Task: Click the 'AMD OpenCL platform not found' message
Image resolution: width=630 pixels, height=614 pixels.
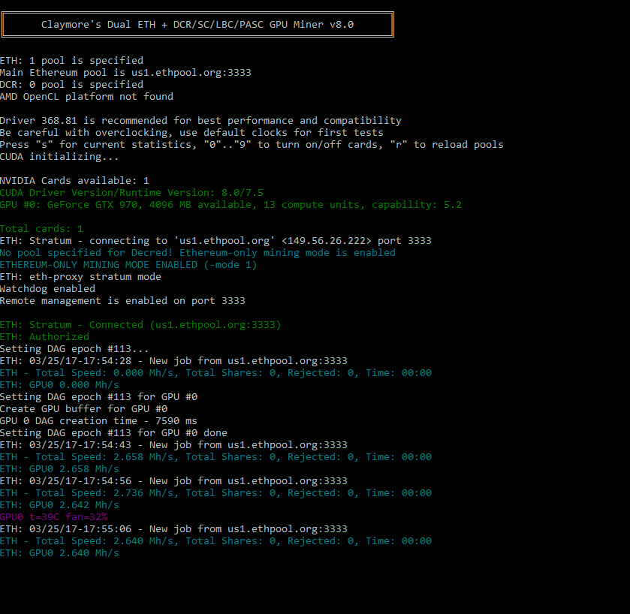Action: pyautogui.click(x=86, y=97)
